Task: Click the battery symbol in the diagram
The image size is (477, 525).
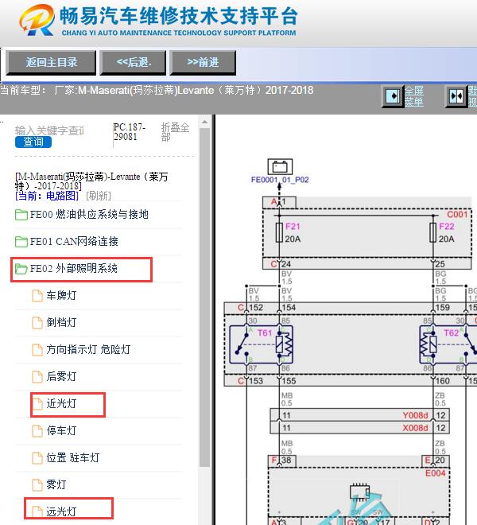Action: pos(280,166)
